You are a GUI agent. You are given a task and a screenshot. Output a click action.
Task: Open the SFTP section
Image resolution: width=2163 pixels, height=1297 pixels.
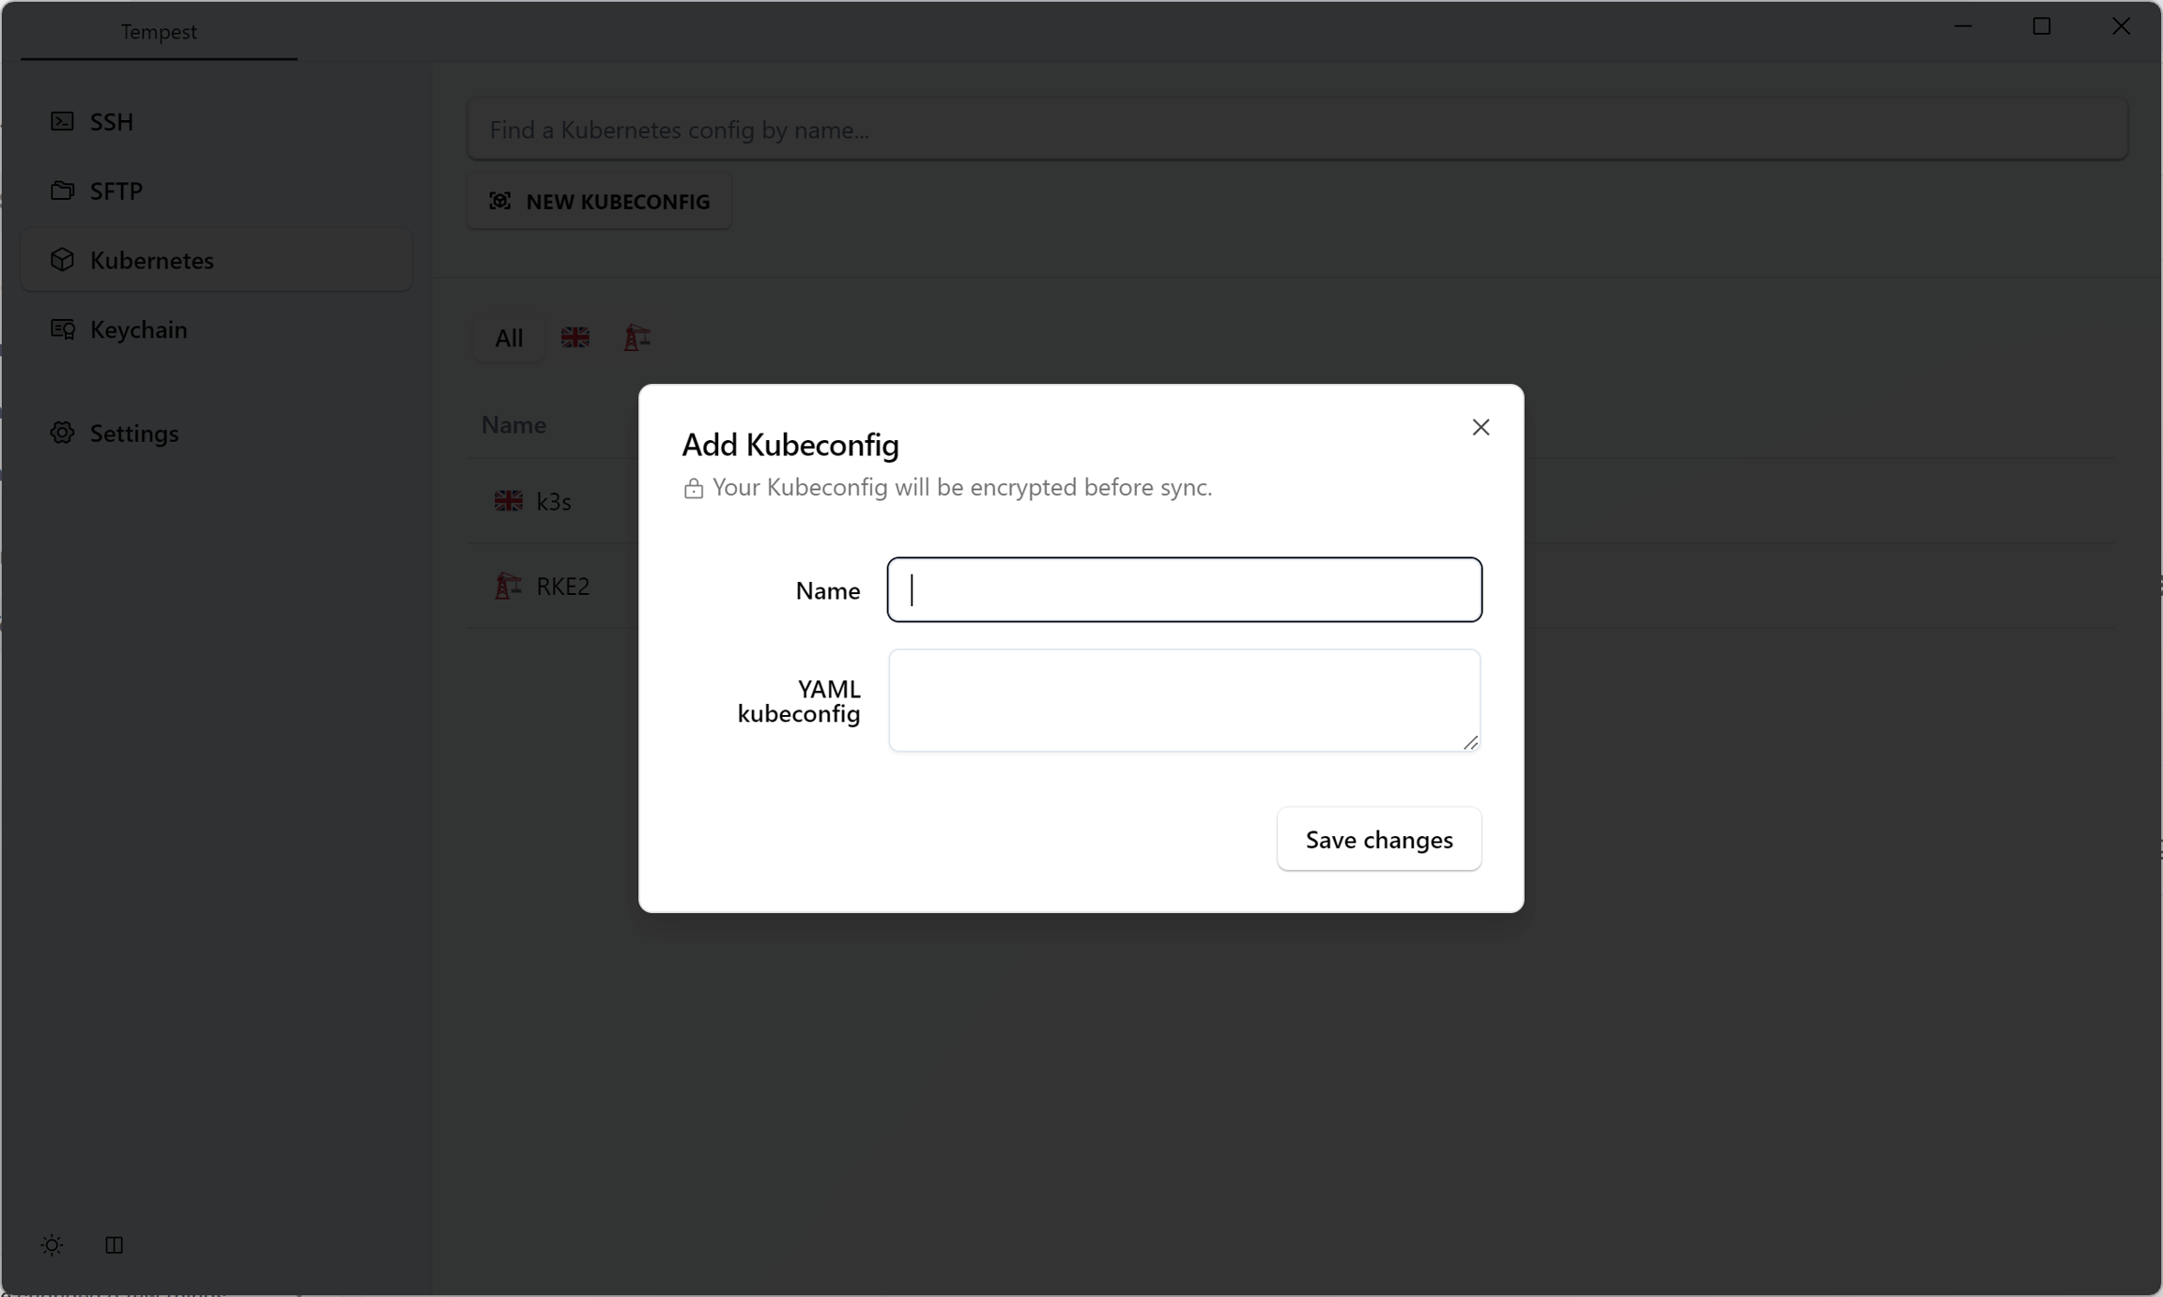(x=216, y=191)
